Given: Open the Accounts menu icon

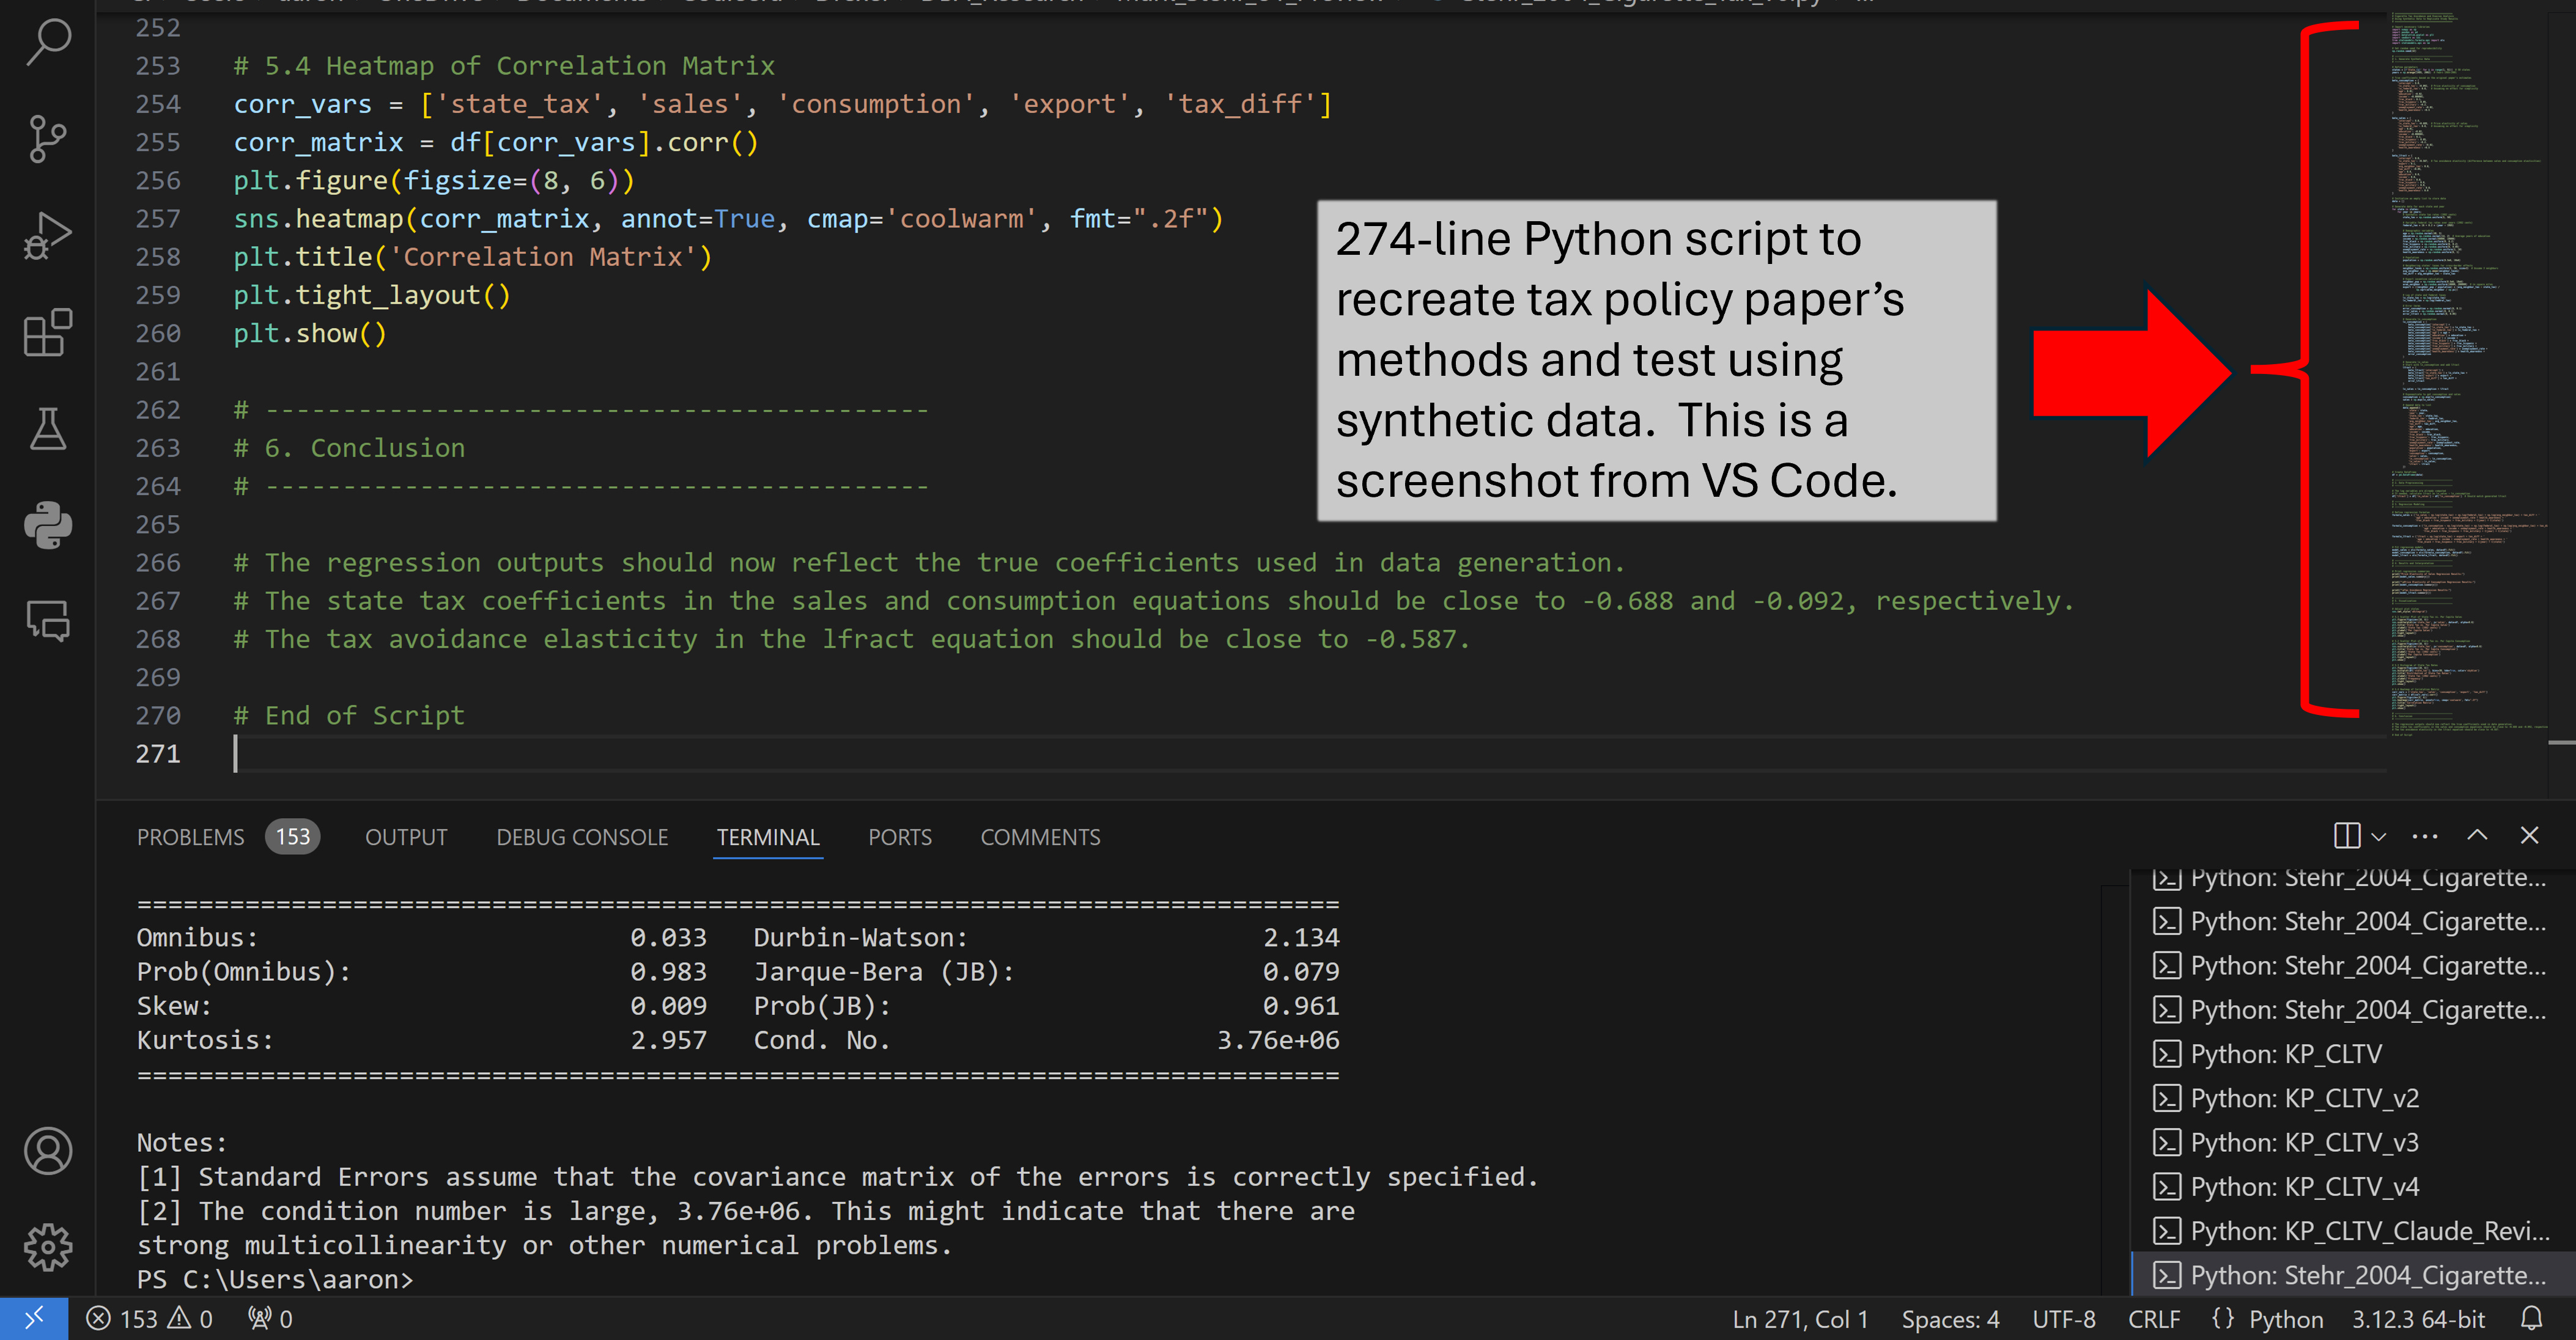Looking at the screenshot, I should click(47, 1151).
